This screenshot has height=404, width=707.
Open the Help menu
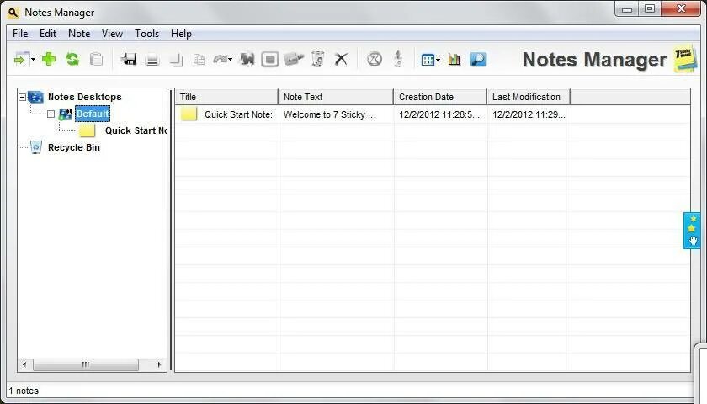click(x=181, y=34)
